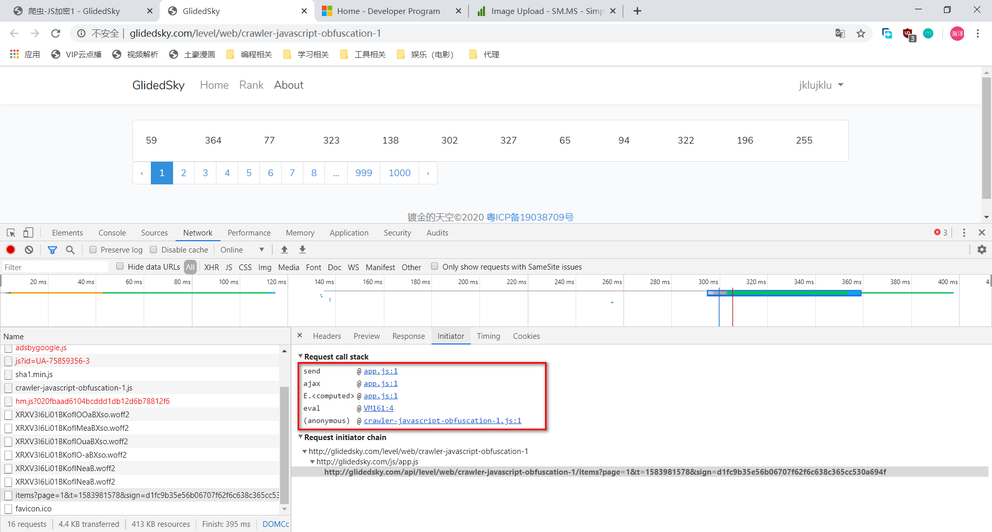Viewport: 992px width, 532px height.
Task: Check Hide data URLs
Action: [x=120, y=266]
